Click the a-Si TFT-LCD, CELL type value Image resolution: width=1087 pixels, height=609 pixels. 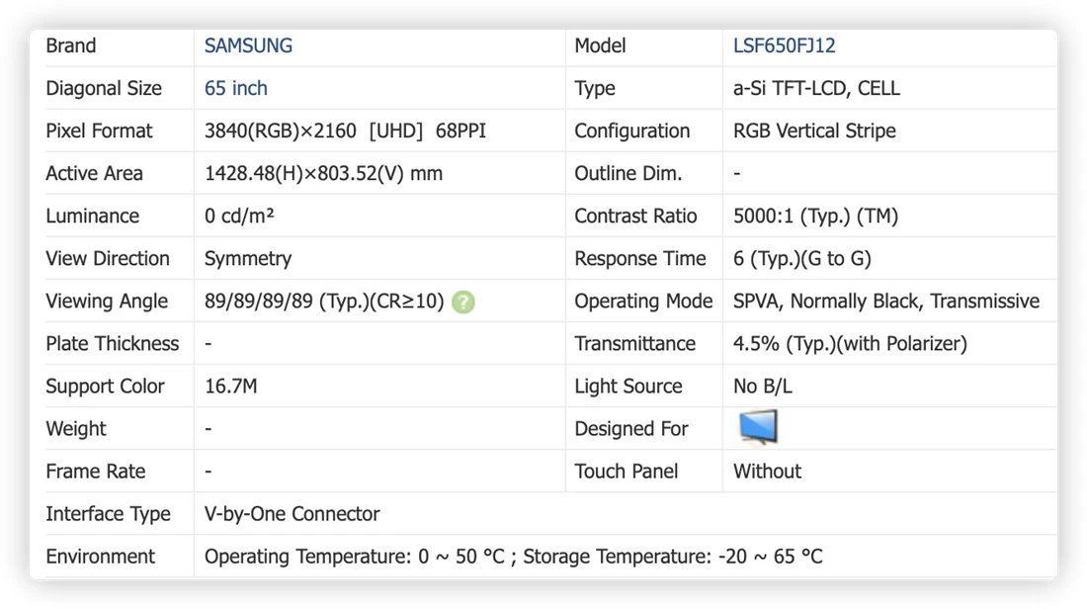click(x=816, y=88)
